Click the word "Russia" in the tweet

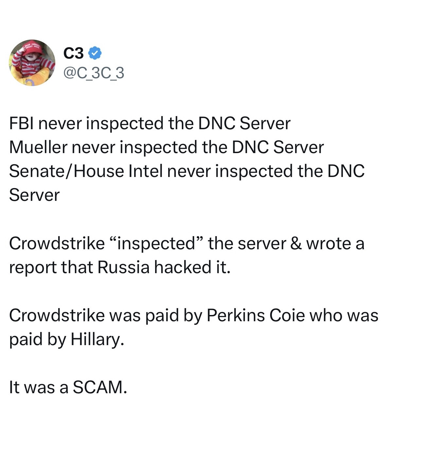pos(123,267)
